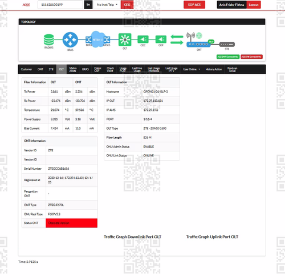
Task: Open the Last Five Usage tab
Action: pos(137,69)
